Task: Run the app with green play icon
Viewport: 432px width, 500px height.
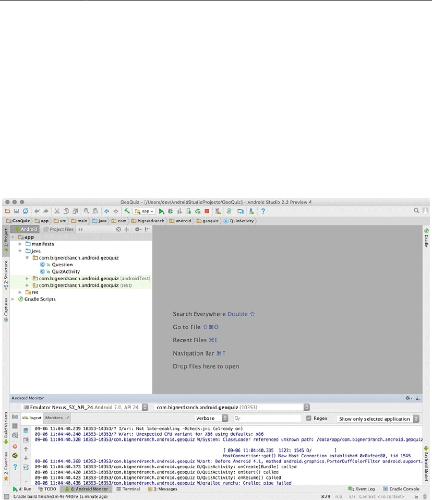Action: (x=161, y=211)
